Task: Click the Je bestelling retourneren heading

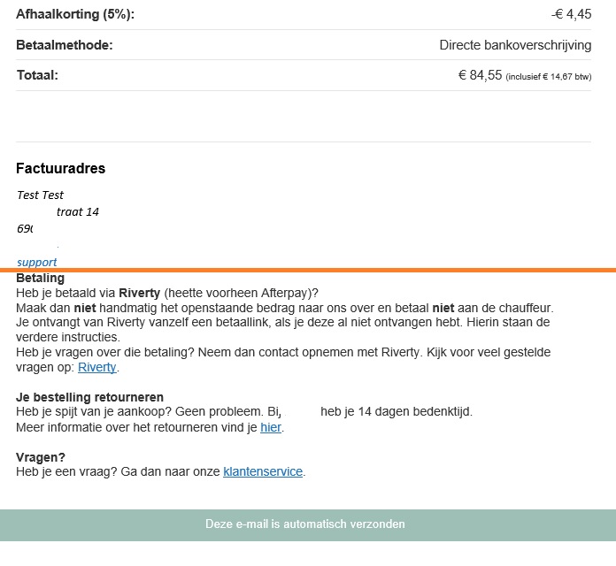Action: pyautogui.click(x=89, y=397)
